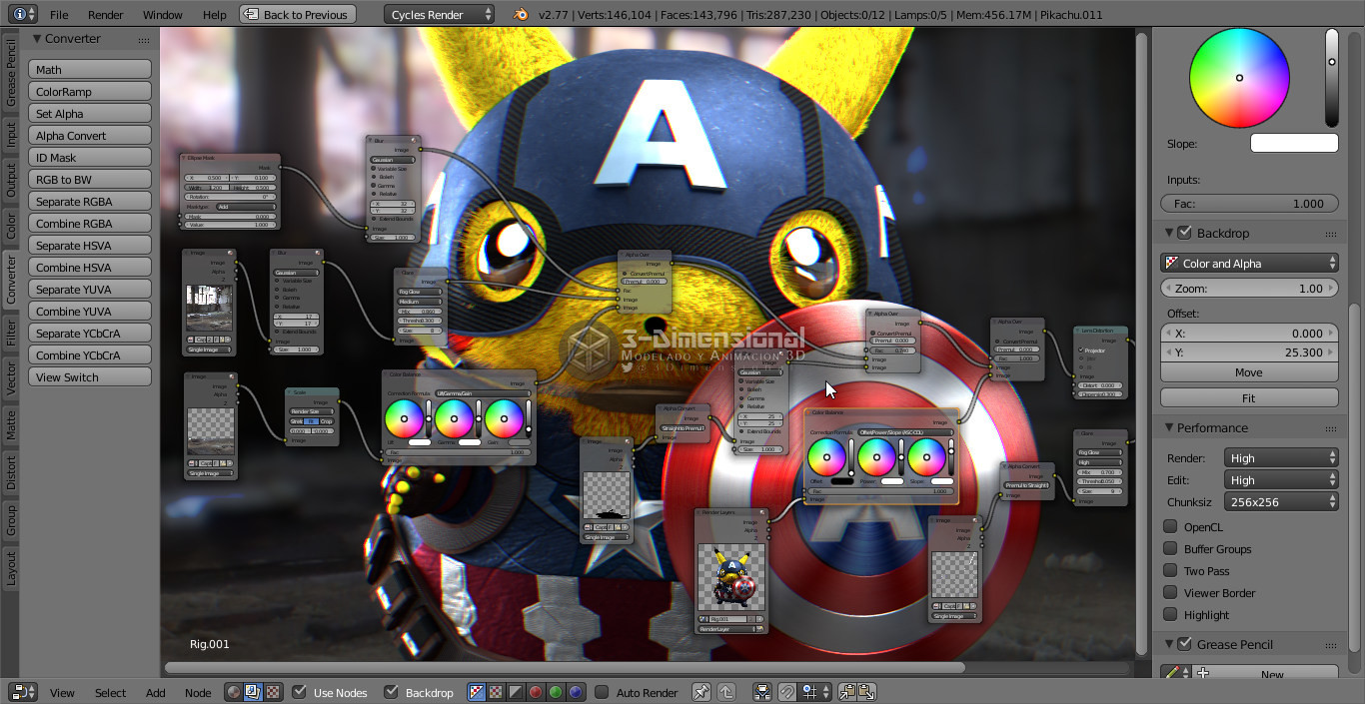Open the Help menu

[x=214, y=14]
